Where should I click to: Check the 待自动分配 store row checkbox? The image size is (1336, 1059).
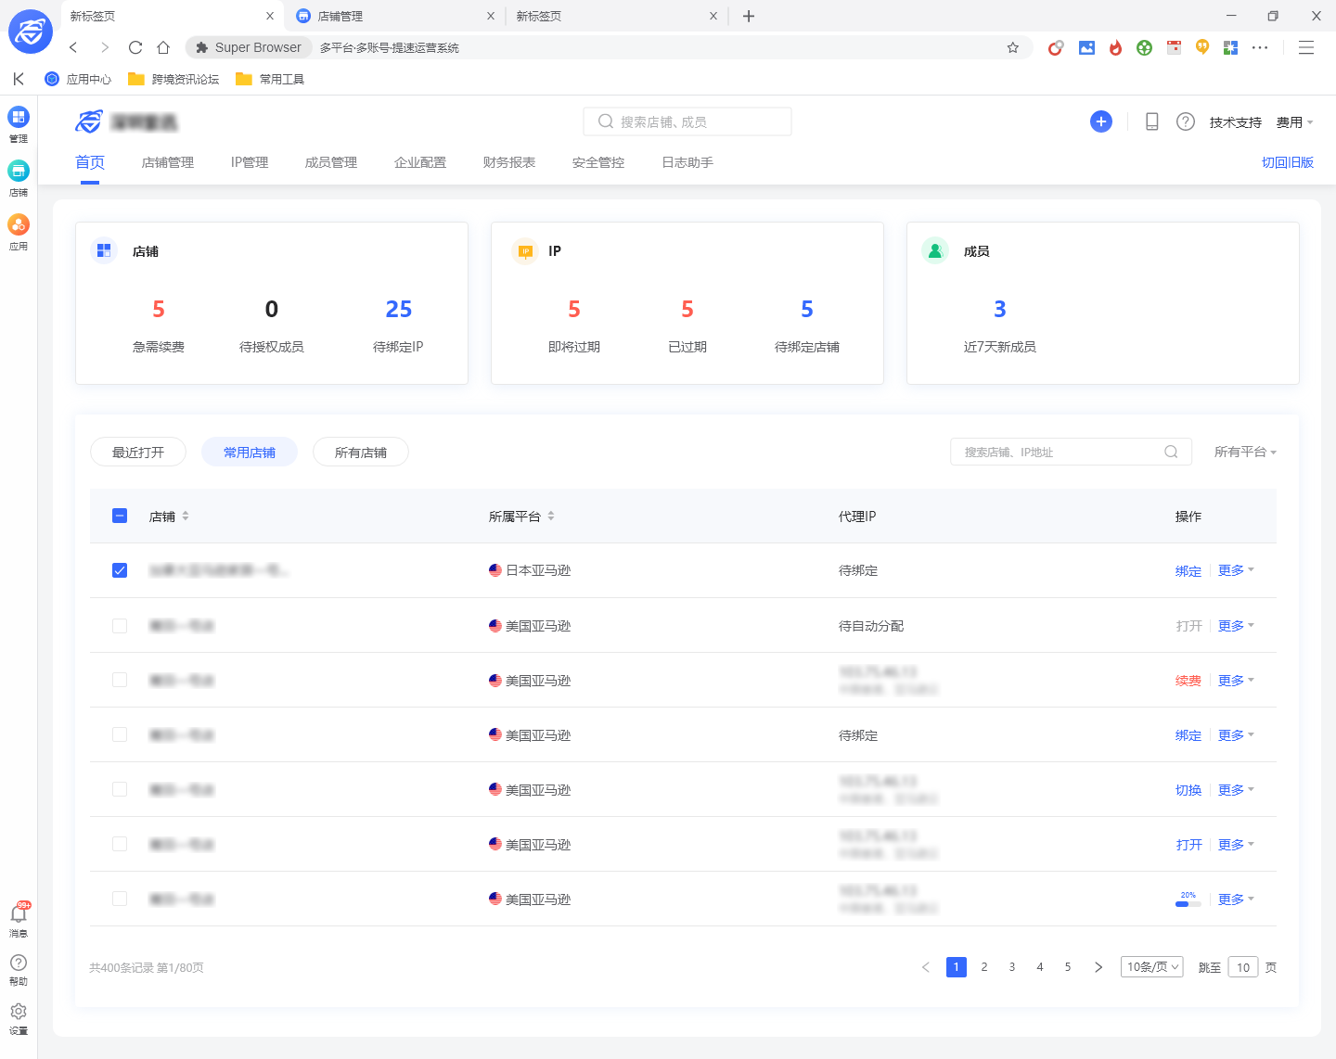click(120, 626)
